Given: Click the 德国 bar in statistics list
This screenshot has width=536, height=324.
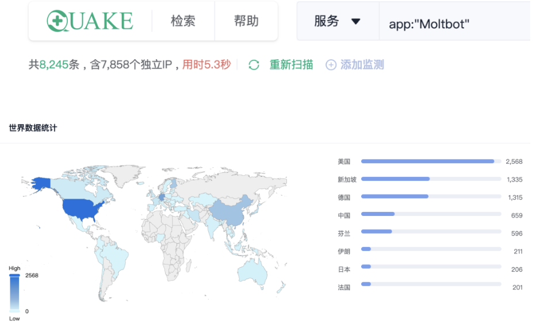Looking at the screenshot, I should coord(395,197).
